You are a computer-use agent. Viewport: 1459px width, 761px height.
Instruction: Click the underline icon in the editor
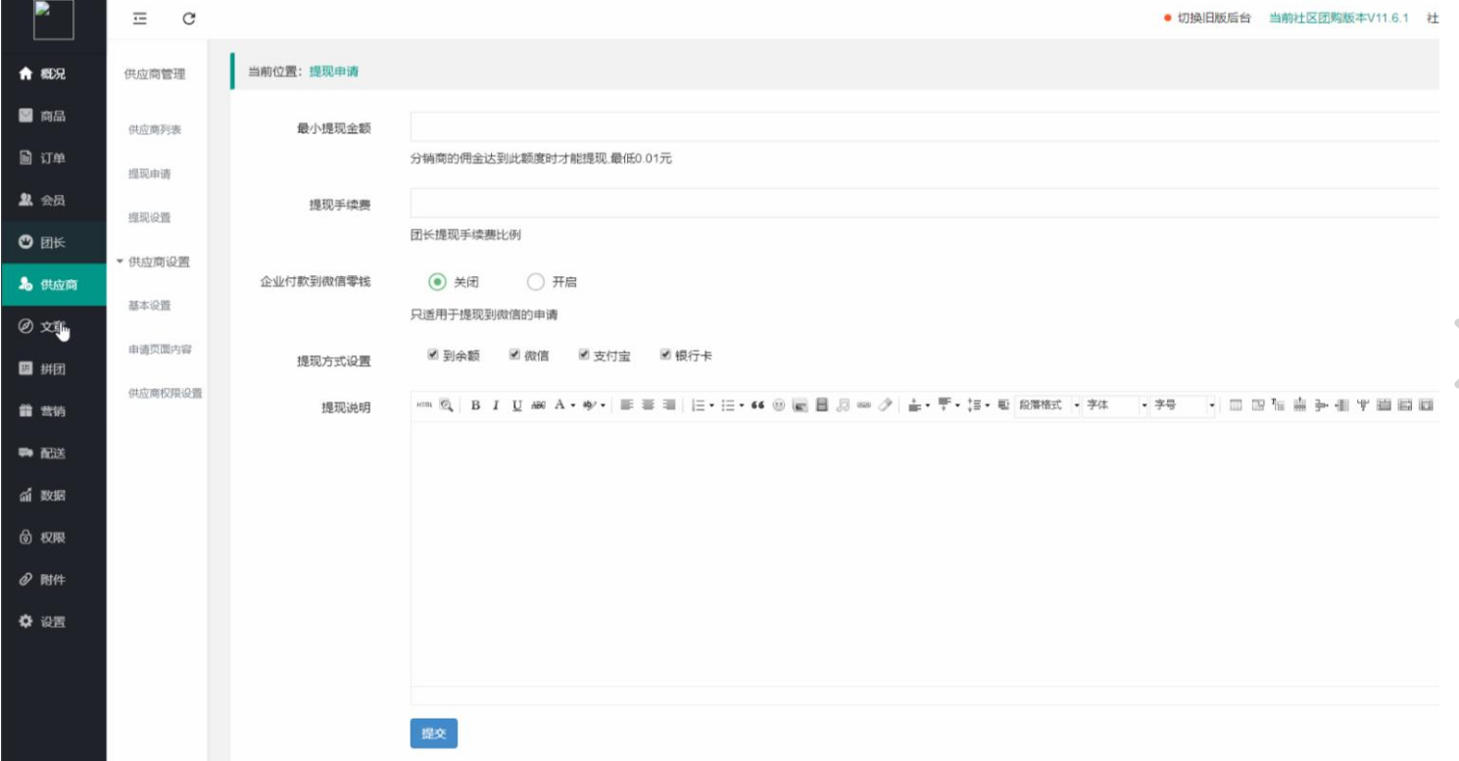pyautogui.click(x=516, y=405)
